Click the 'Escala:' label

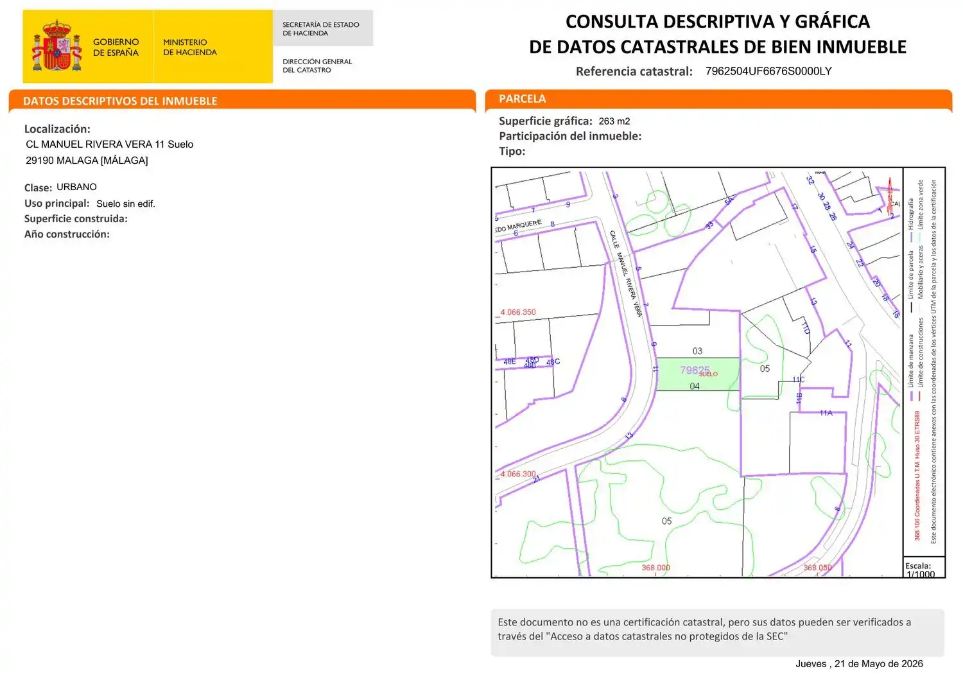[918, 566]
